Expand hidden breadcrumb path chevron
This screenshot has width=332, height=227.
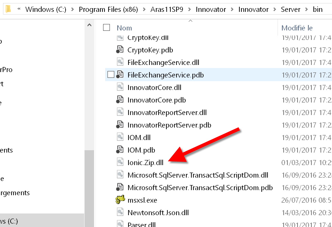click(x=19, y=9)
